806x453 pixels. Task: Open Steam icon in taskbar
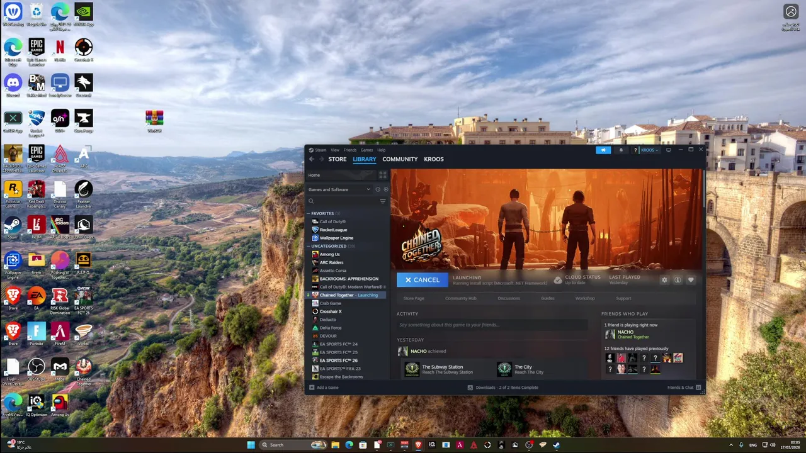coord(557,445)
